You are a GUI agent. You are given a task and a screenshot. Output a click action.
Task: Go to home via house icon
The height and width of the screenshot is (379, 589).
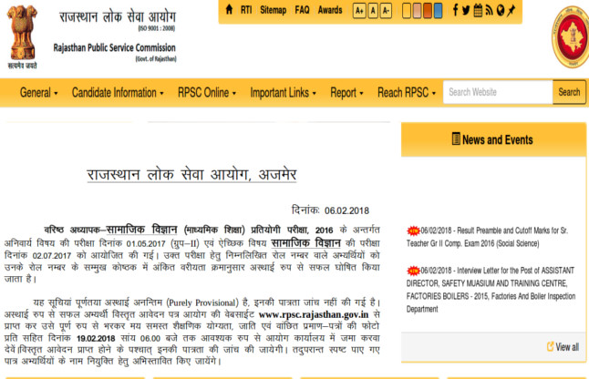click(229, 10)
